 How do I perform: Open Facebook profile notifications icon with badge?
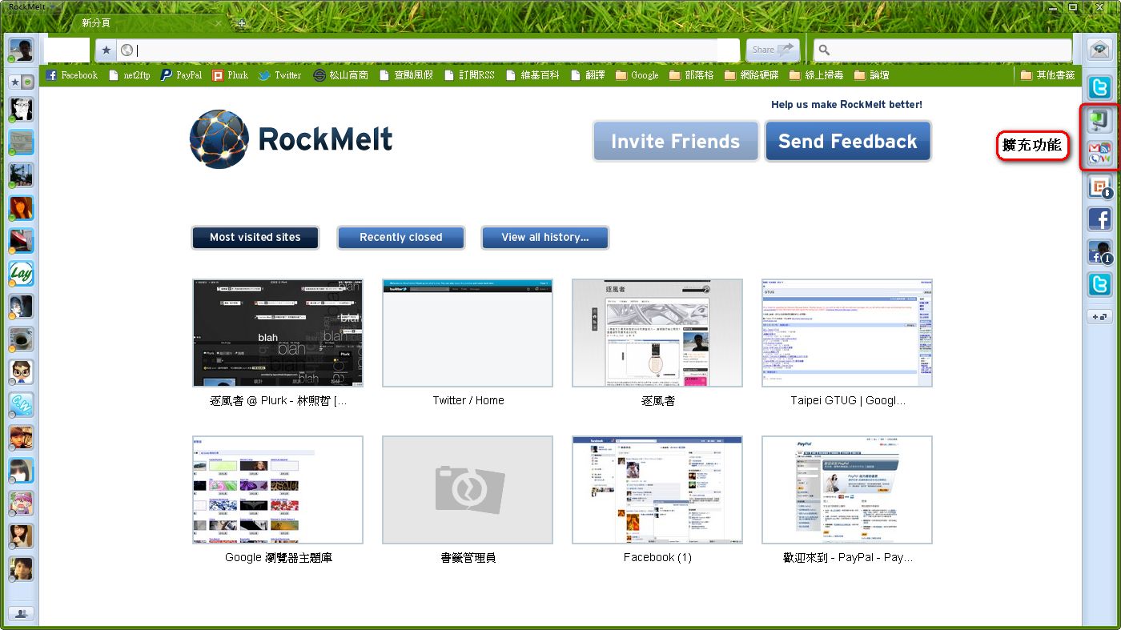[x=1099, y=252]
